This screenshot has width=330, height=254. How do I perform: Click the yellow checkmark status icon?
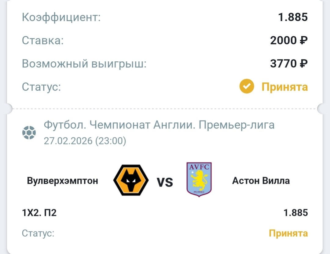[x=247, y=87]
